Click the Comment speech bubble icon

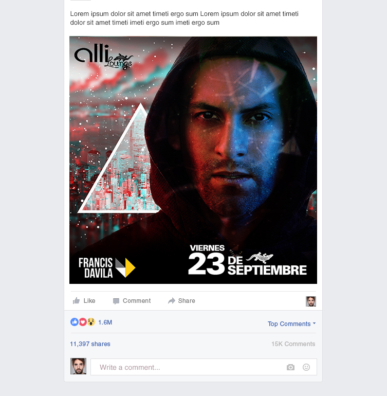[116, 301]
